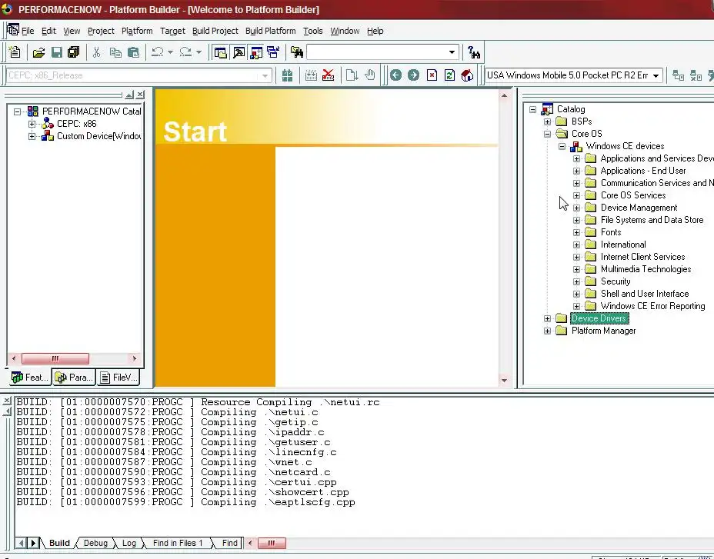Expand the BSPs catalog node
The width and height of the screenshot is (714, 559).
point(547,121)
